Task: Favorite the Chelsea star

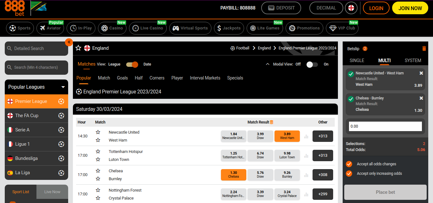Action: [x=98, y=171]
